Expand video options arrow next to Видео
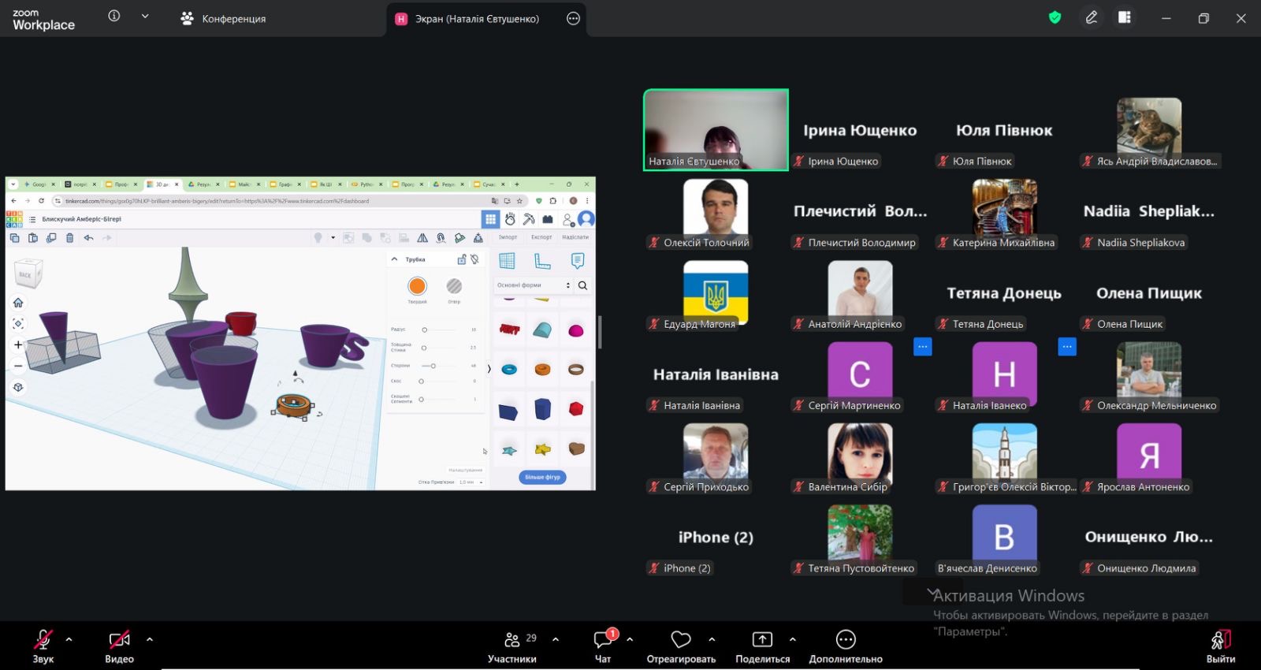The image size is (1261, 670). click(x=150, y=639)
